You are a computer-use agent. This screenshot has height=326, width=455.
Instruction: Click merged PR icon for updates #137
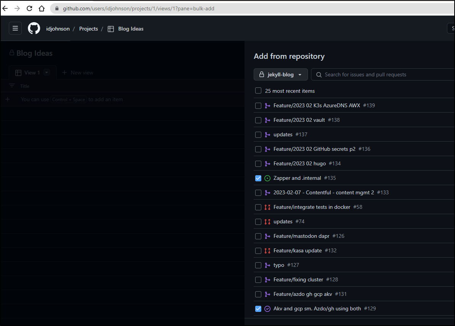click(267, 135)
